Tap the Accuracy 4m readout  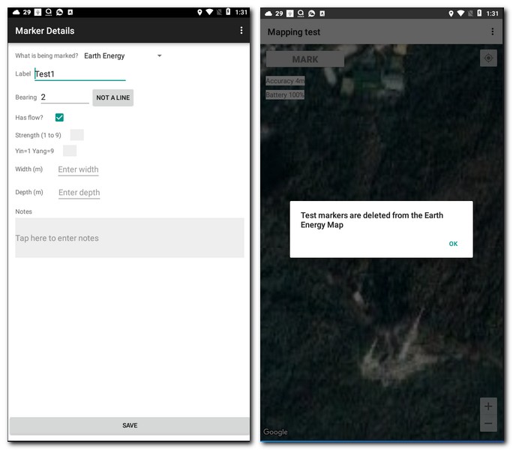coord(285,81)
